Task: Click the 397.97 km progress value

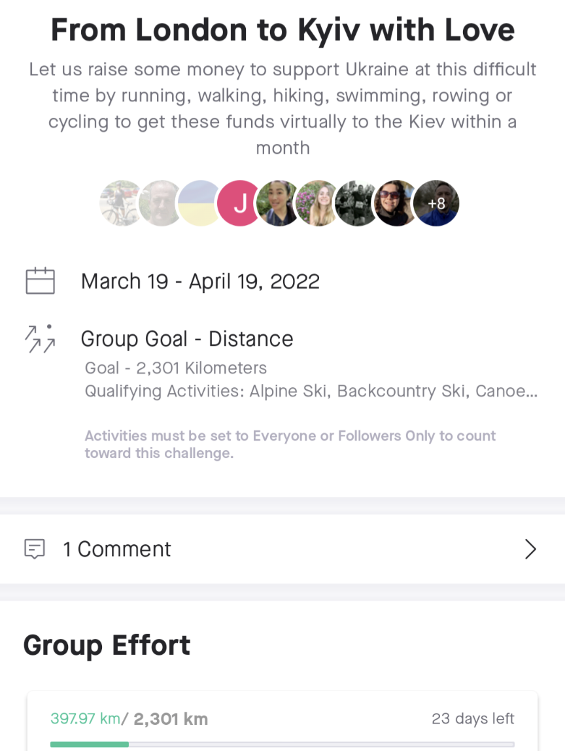Action: coord(85,718)
